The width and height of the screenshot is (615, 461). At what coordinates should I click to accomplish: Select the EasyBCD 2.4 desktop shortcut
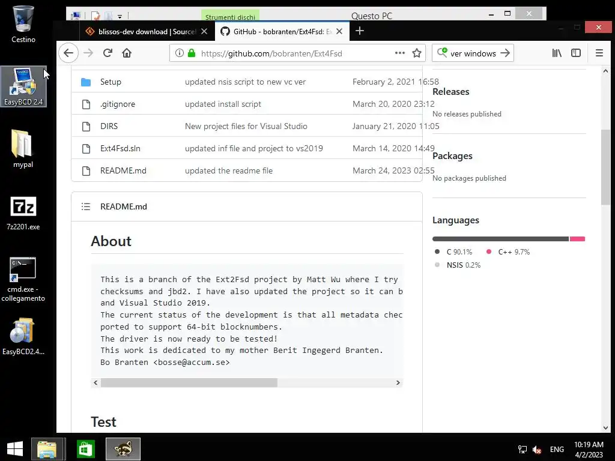click(x=23, y=86)
